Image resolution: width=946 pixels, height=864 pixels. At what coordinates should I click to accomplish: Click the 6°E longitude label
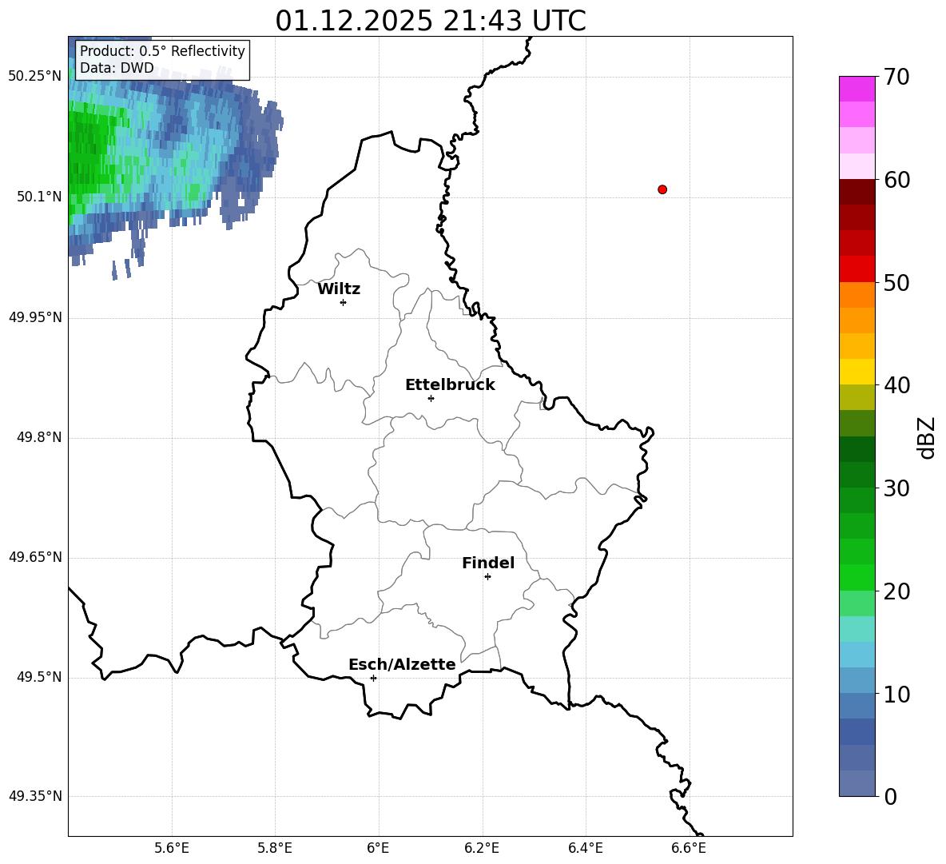click(x=378, y=849)
